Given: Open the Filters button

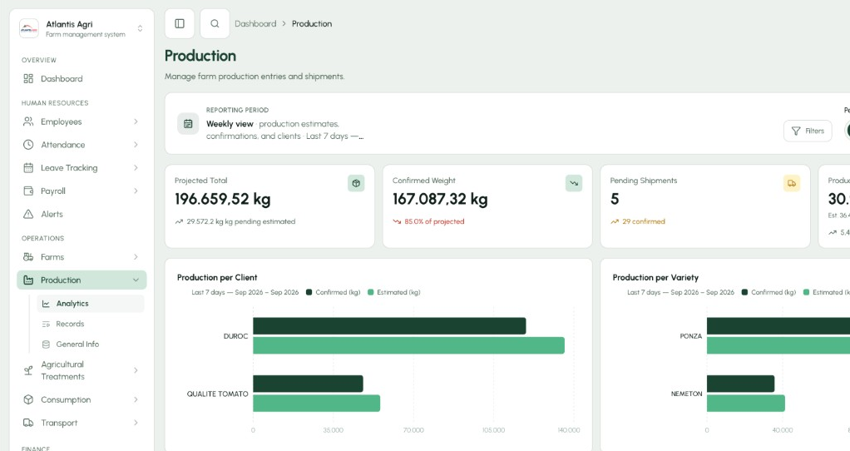Looking at the screenshot, I should click(x=808, y=131).
